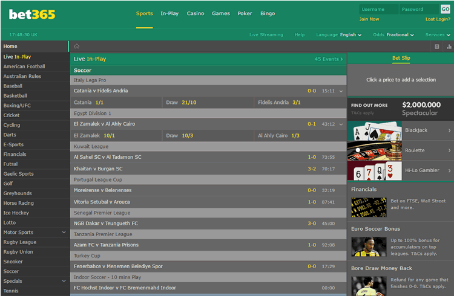Switch to the Bingo tab

(268, 13)
